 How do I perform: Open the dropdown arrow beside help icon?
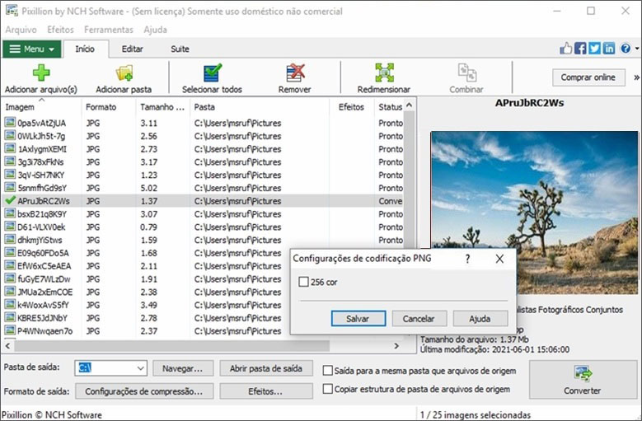tap(637, 49)
